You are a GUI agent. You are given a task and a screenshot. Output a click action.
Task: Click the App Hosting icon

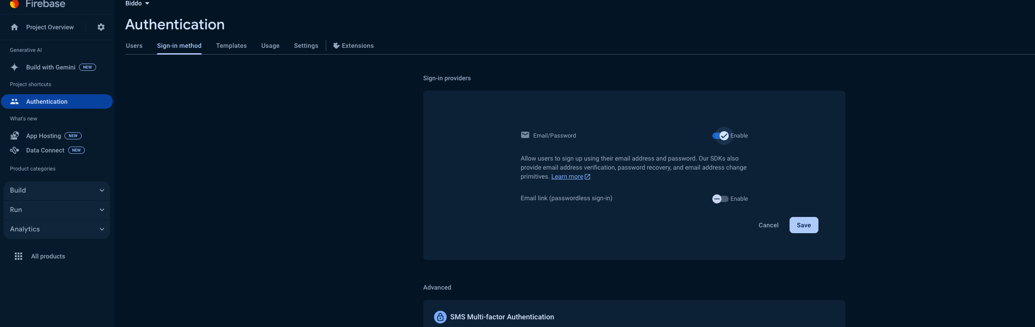[14, 135]
